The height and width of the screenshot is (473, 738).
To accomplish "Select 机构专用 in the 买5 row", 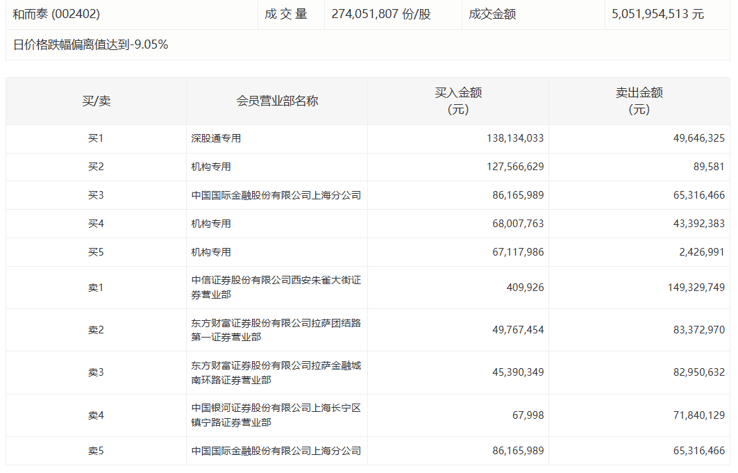I will [211, 252].
